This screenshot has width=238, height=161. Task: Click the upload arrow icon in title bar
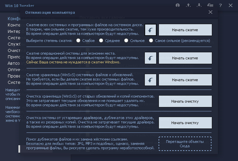point(188,5)
